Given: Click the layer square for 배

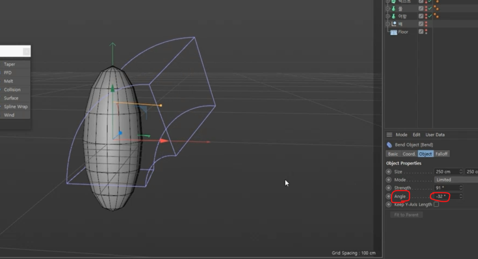Looking at the screenshot, I should (x=421, y=24).
